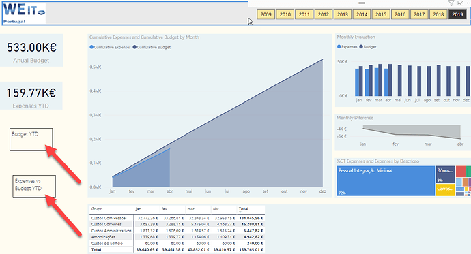Enter focus mode via the expand icon

tap(460, 3)
